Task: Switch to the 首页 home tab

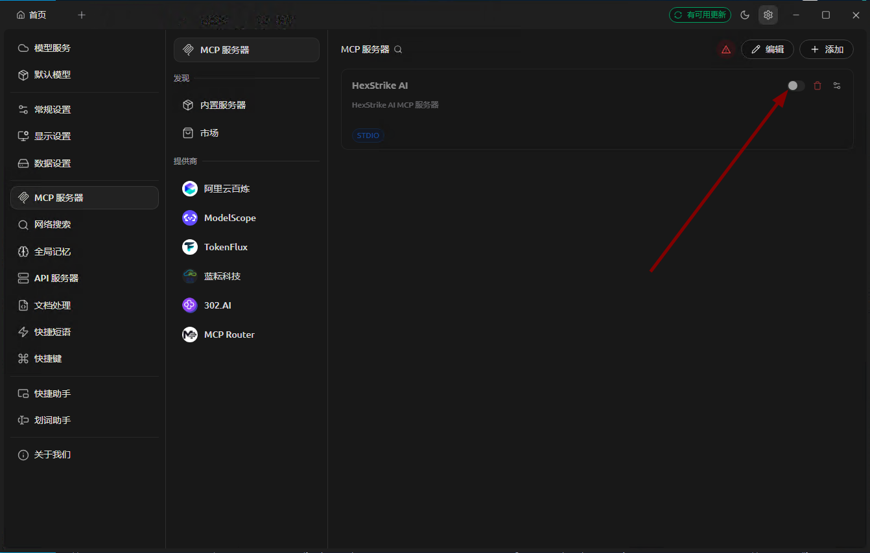Action: click(31, 15)
